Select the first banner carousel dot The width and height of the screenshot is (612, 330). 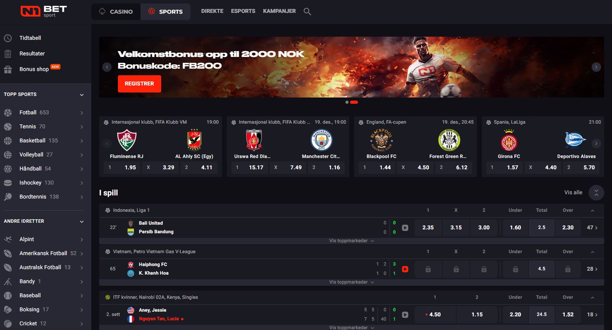pyautogui.click(x=347, y=102)
